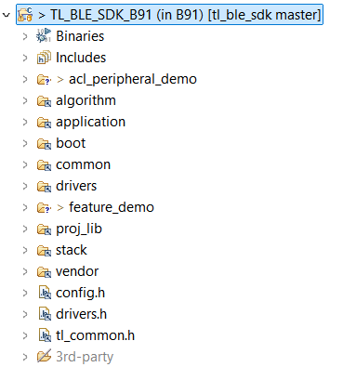Select the common folder label
This screenshot has width=343, height=367.
tap(83, 164)
